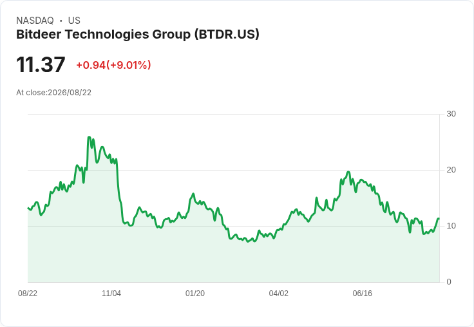This screenshot has height=327, width=474.
Task: Click the 30 y-axis price label
Action: click(x=451, y=114)
